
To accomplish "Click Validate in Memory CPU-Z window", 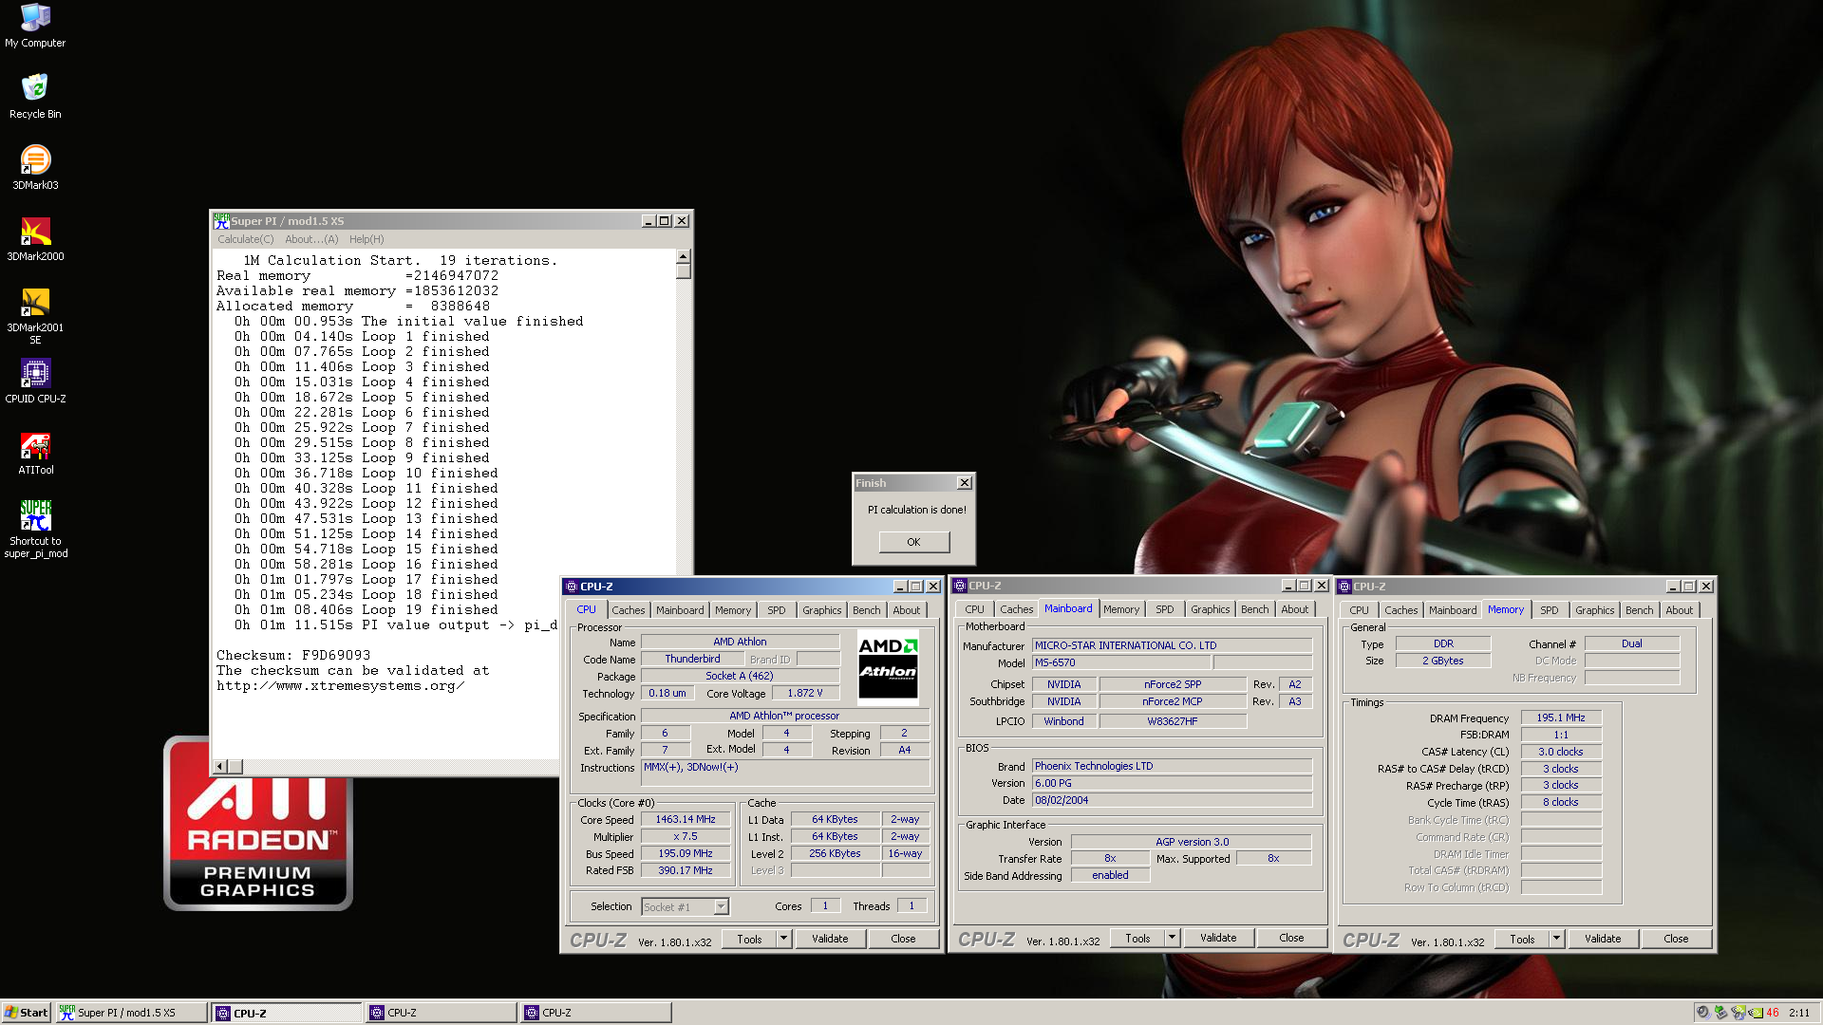I will coord(1603,939).
